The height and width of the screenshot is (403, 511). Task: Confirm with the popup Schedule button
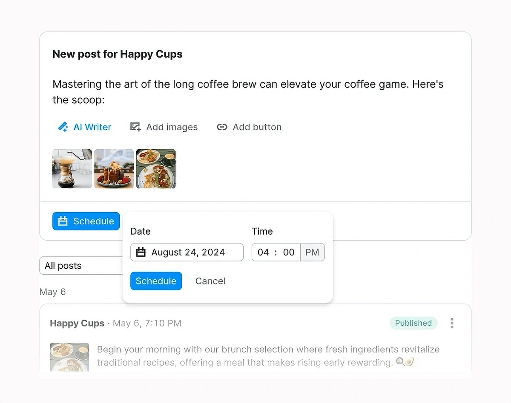pos(156,281)
